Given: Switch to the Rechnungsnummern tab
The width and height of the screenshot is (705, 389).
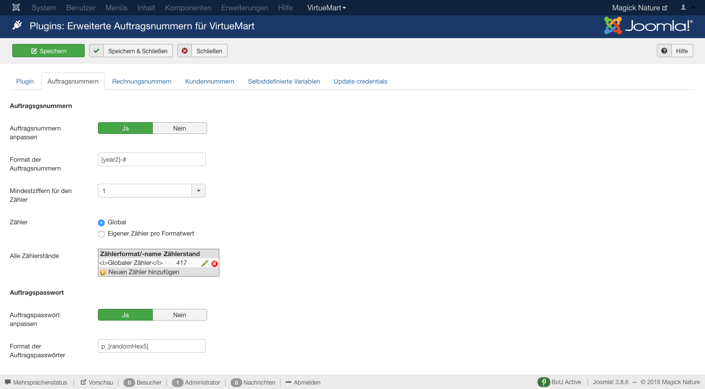Looking at the screenshot, I should (141, 82).
